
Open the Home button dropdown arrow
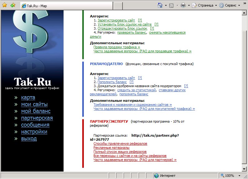(166, 6)
